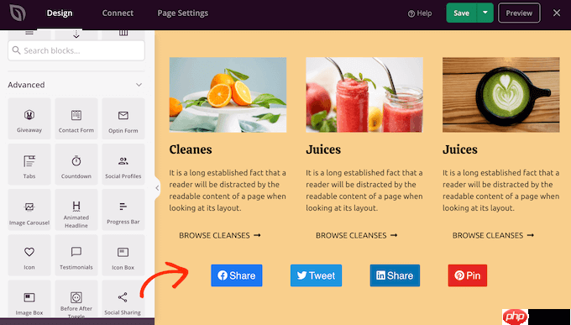Open the Help link

pyautogui.click(x=420, y=13)
